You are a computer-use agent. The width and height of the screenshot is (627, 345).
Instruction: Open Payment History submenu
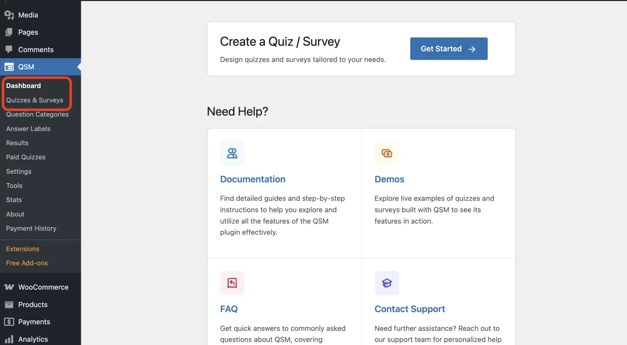pyautogui.click(x=31, y=229)
